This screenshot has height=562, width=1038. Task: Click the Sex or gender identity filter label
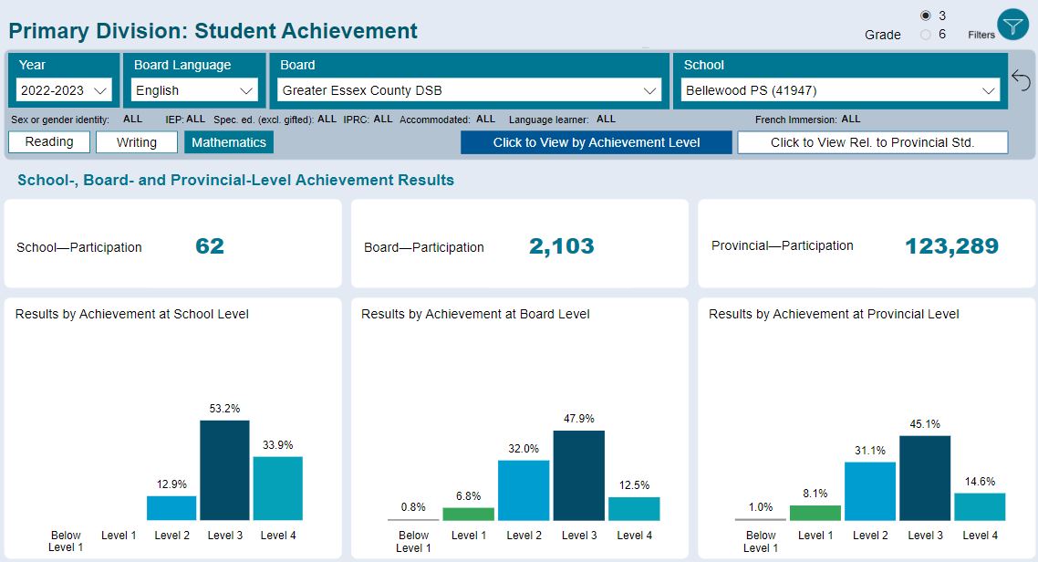coord(60,120)
